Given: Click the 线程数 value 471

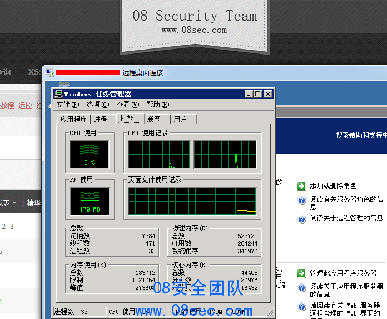Looking at the screenshot, I should pos(150,243).
